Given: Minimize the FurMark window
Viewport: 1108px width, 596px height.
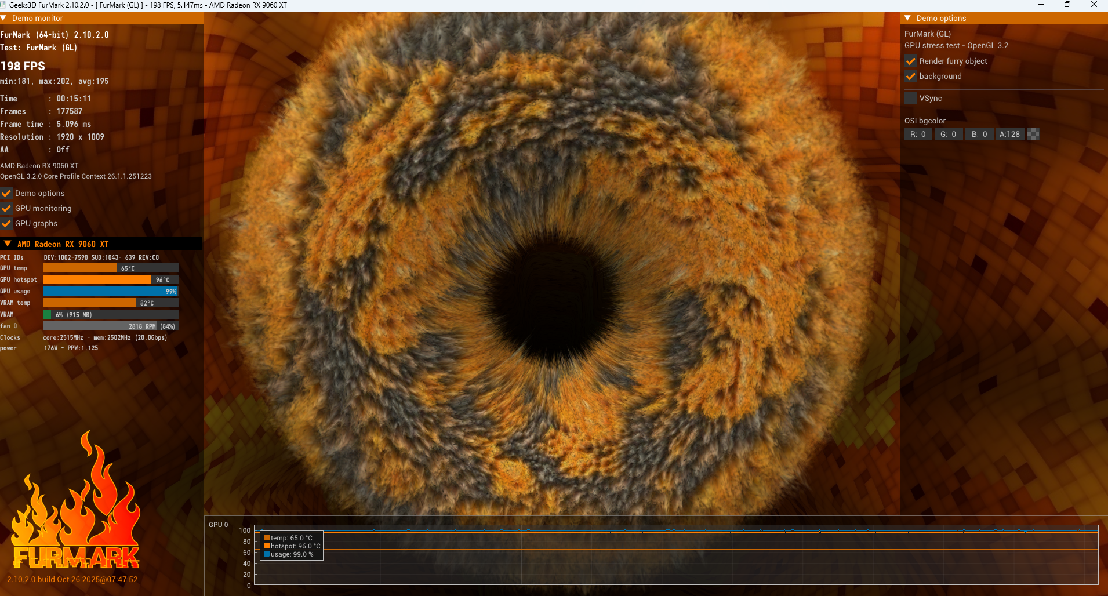Looking at the screenshot, I should pyautogui.click(x=1041, y=5).
